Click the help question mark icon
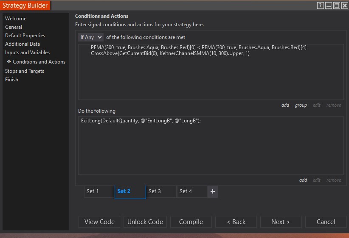 pyautogui.click(x=321, y=6)
